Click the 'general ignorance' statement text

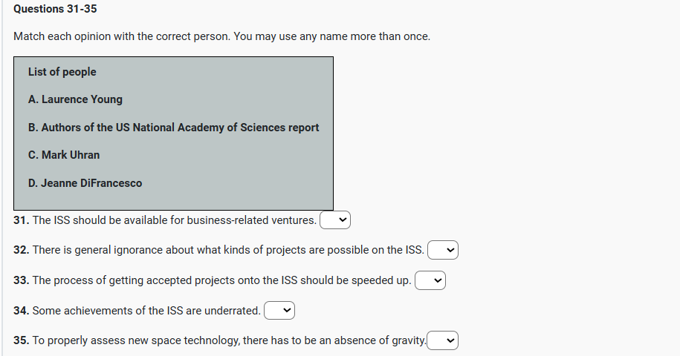point(228,250)
